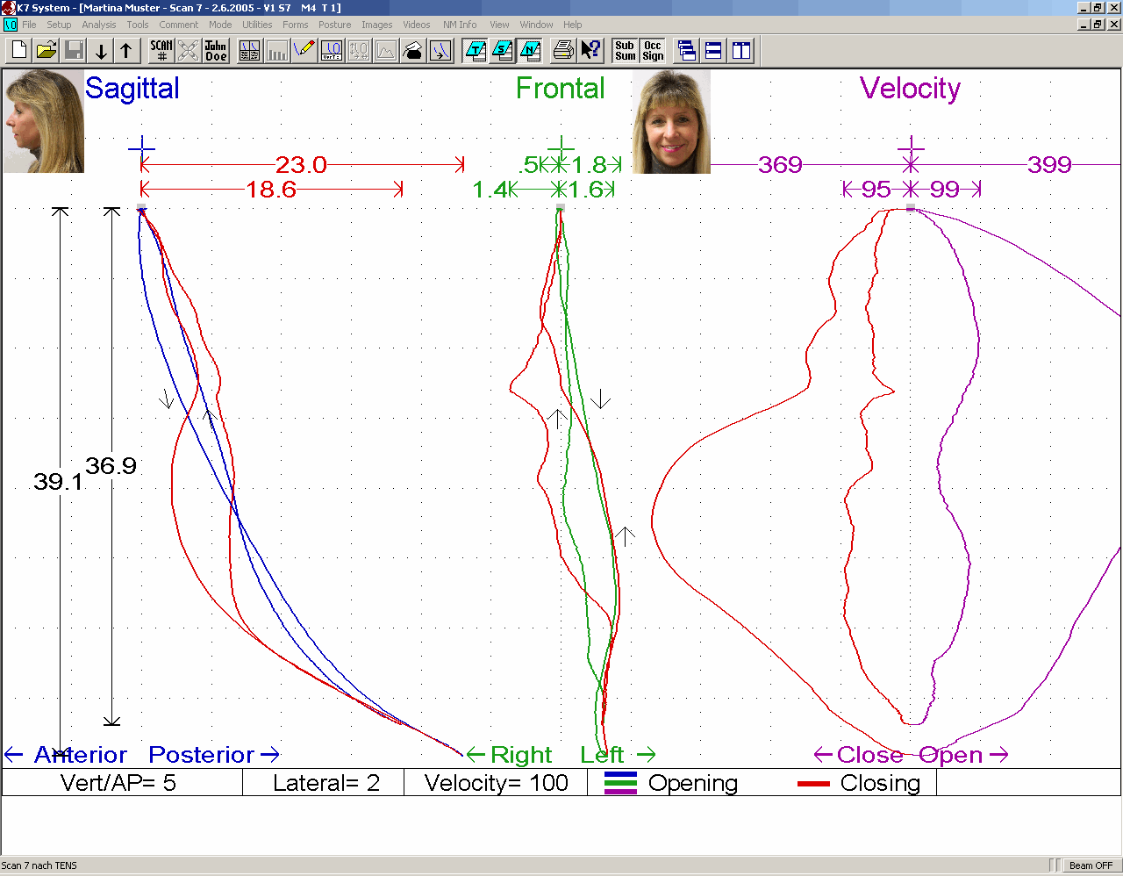The image size is (1123, 876).
Task: Click the side profile photo thumbnail
Action: point(44,121)
